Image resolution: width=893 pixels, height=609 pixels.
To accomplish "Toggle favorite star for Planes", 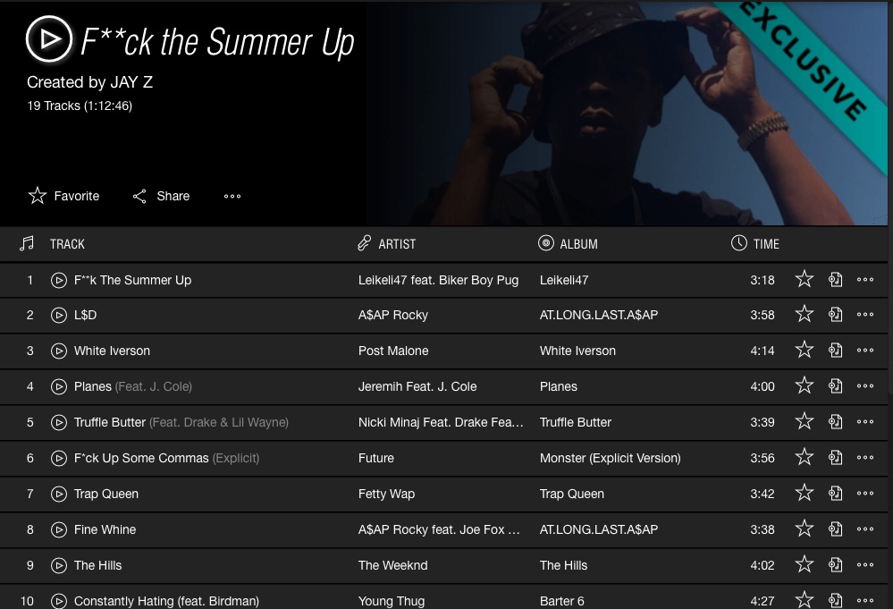I will point(805,386).
